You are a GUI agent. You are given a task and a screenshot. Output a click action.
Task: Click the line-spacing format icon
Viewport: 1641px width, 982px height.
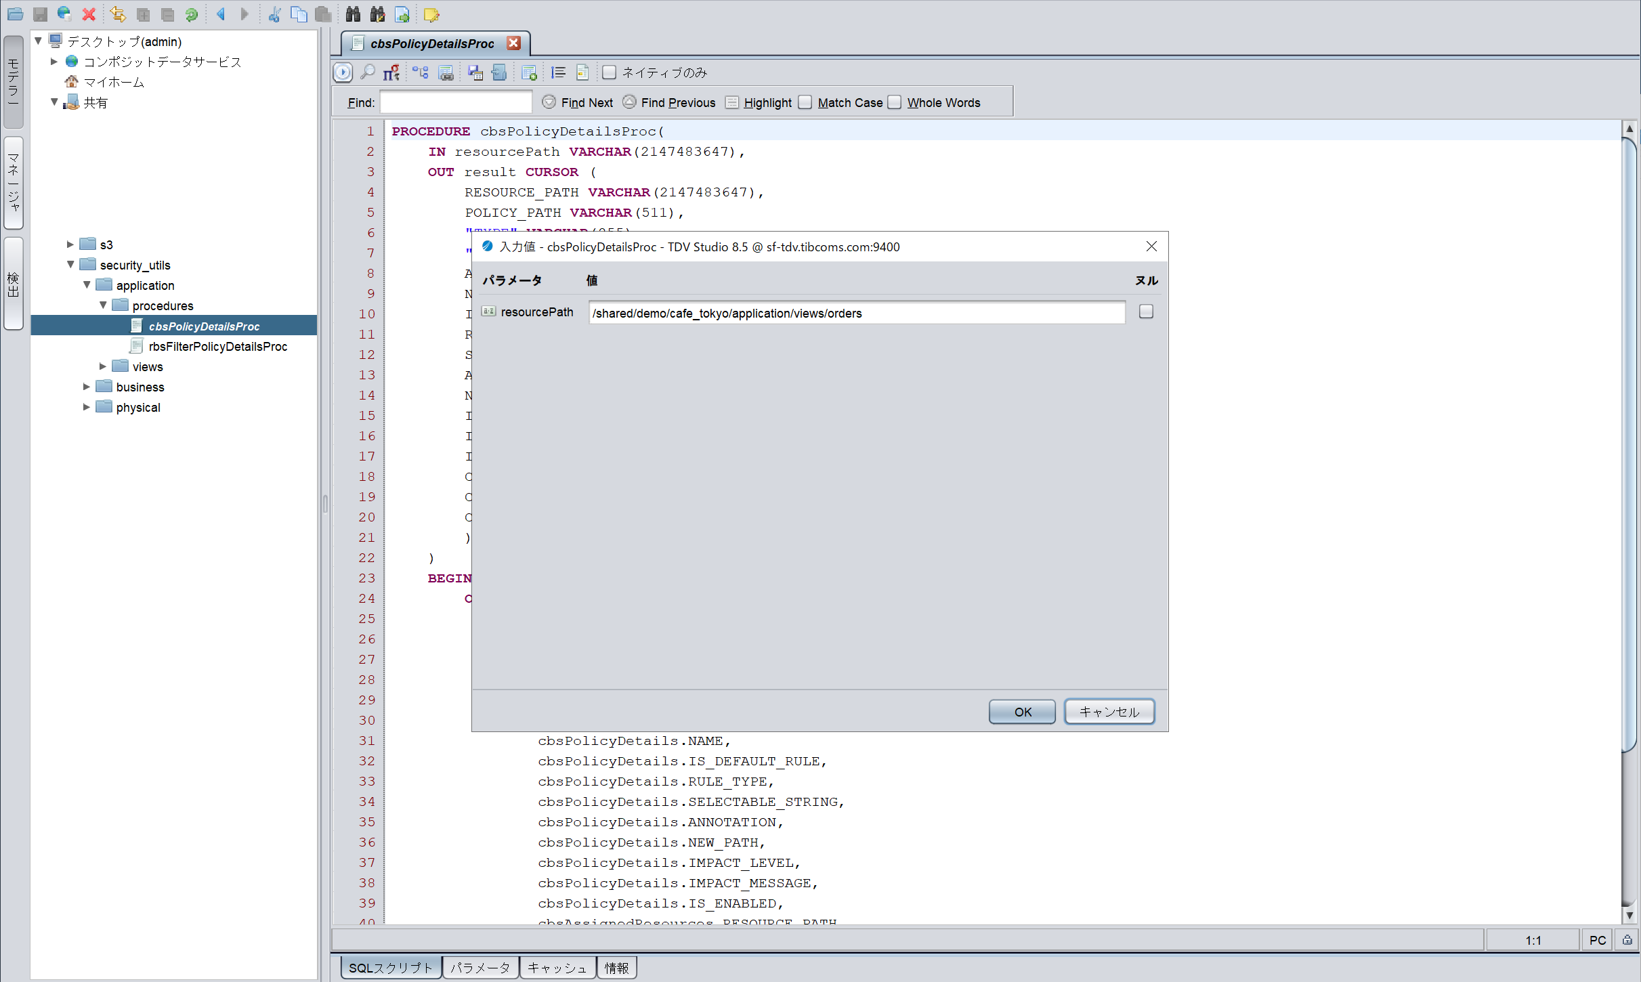(x=558, y=72)
